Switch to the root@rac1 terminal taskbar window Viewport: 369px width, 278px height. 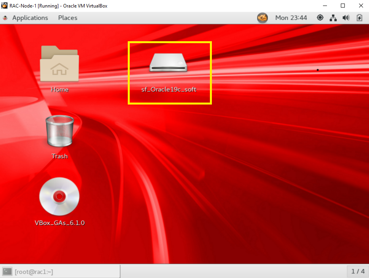click(60, 272)
